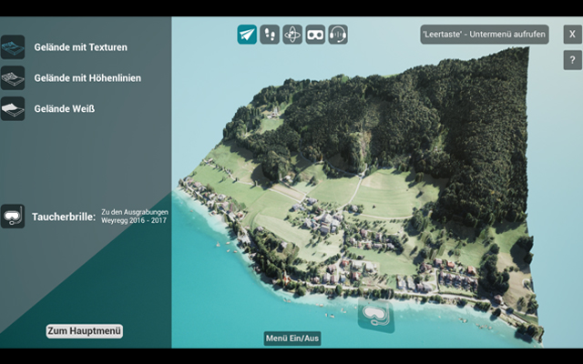Click the Gelände mit Texturen terrain icon
The height and width of the screenshot is (364, 583).
(x=13, y=47)
